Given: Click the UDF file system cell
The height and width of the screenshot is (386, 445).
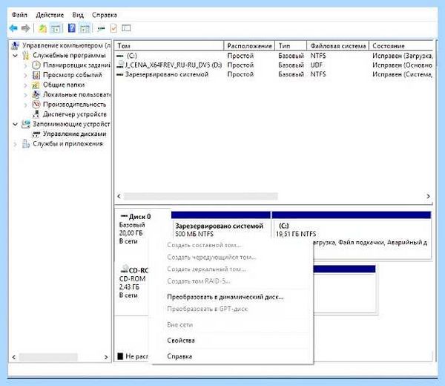Looking at the screenshot, I should [317, 65].
